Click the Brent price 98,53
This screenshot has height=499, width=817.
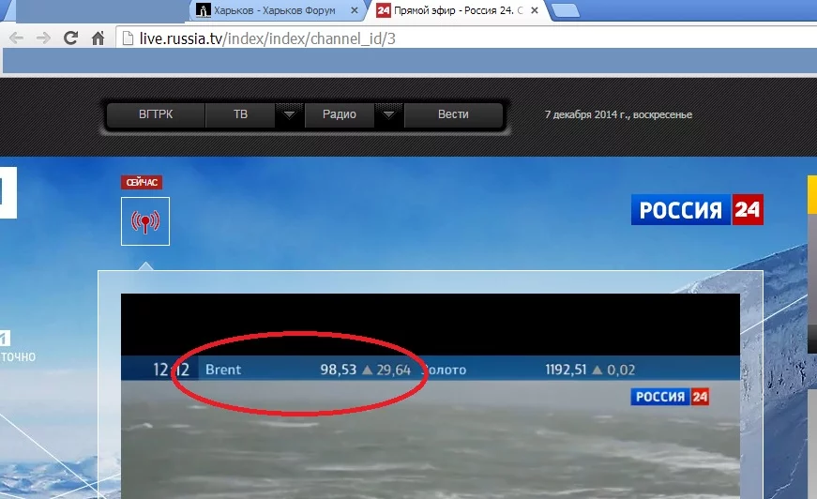click(x=339, y=370)
